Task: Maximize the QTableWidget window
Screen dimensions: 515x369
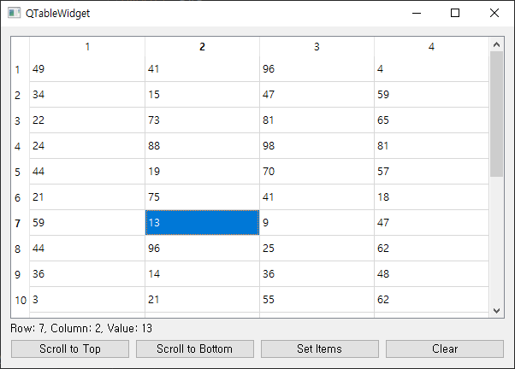Action: [x=455, y=13]
